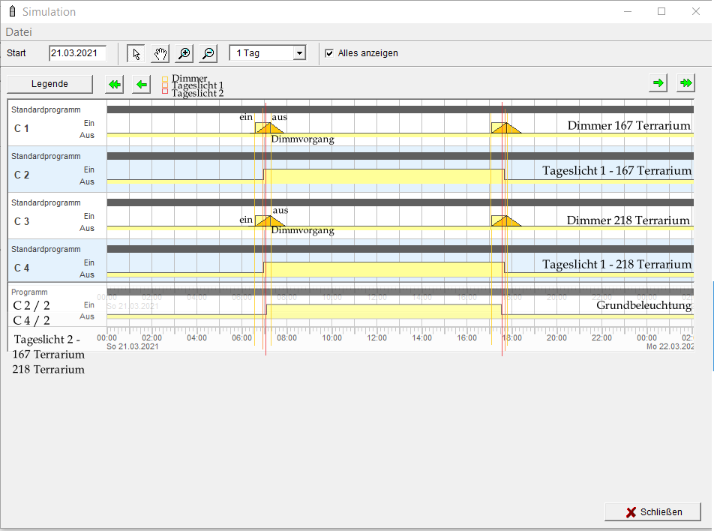The image size is (714, 531).
Task: Click the Tageslicht 1 - 167 Terrarium label
Action: coord(616,171)
